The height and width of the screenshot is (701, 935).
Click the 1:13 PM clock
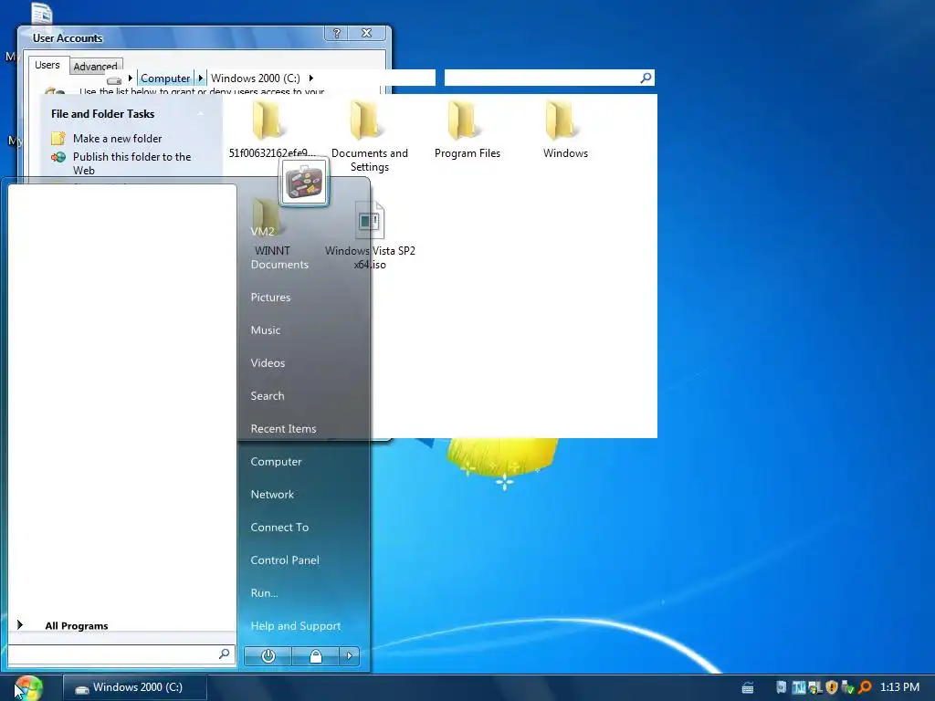tap(899, 687)
